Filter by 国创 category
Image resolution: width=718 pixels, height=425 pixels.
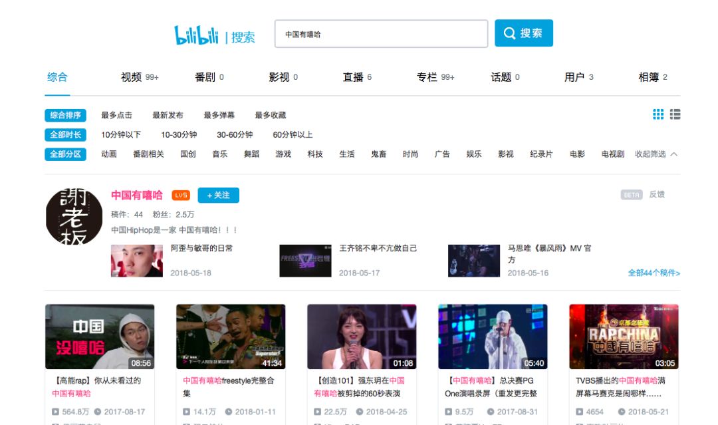coord(188,154)
